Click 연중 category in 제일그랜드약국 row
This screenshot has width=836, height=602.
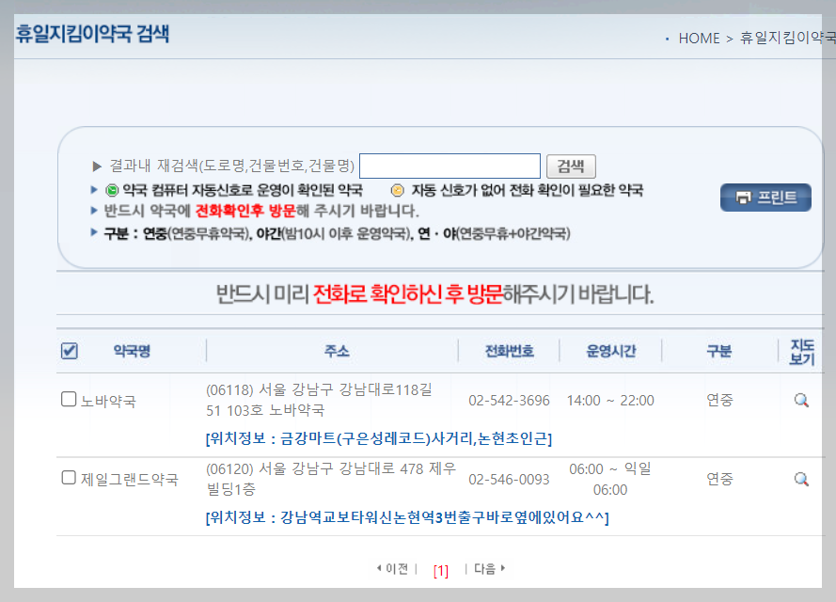(719, 479)
